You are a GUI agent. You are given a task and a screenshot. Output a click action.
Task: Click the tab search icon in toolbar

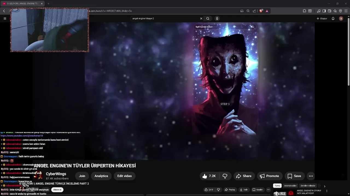(x=310, y=11)
